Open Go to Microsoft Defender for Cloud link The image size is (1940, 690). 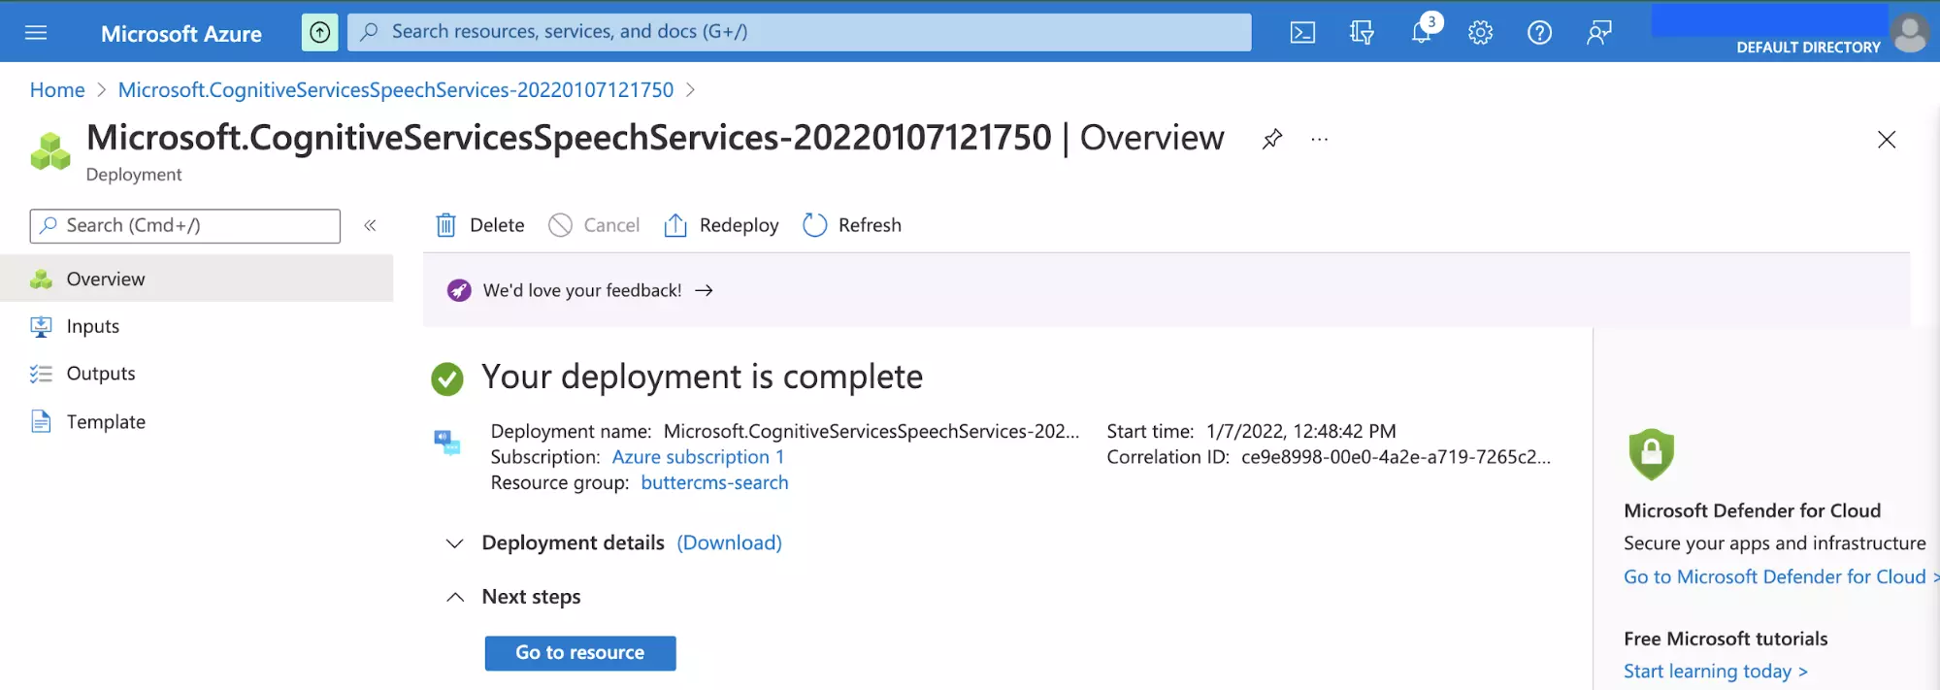click(1775, 576)
